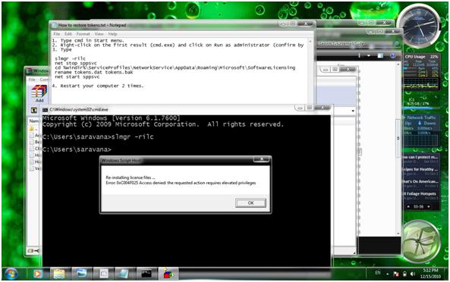Select the parent folder row in WinRAR list
This screenshot has height=282, width=450.
(x=34, y=129)
